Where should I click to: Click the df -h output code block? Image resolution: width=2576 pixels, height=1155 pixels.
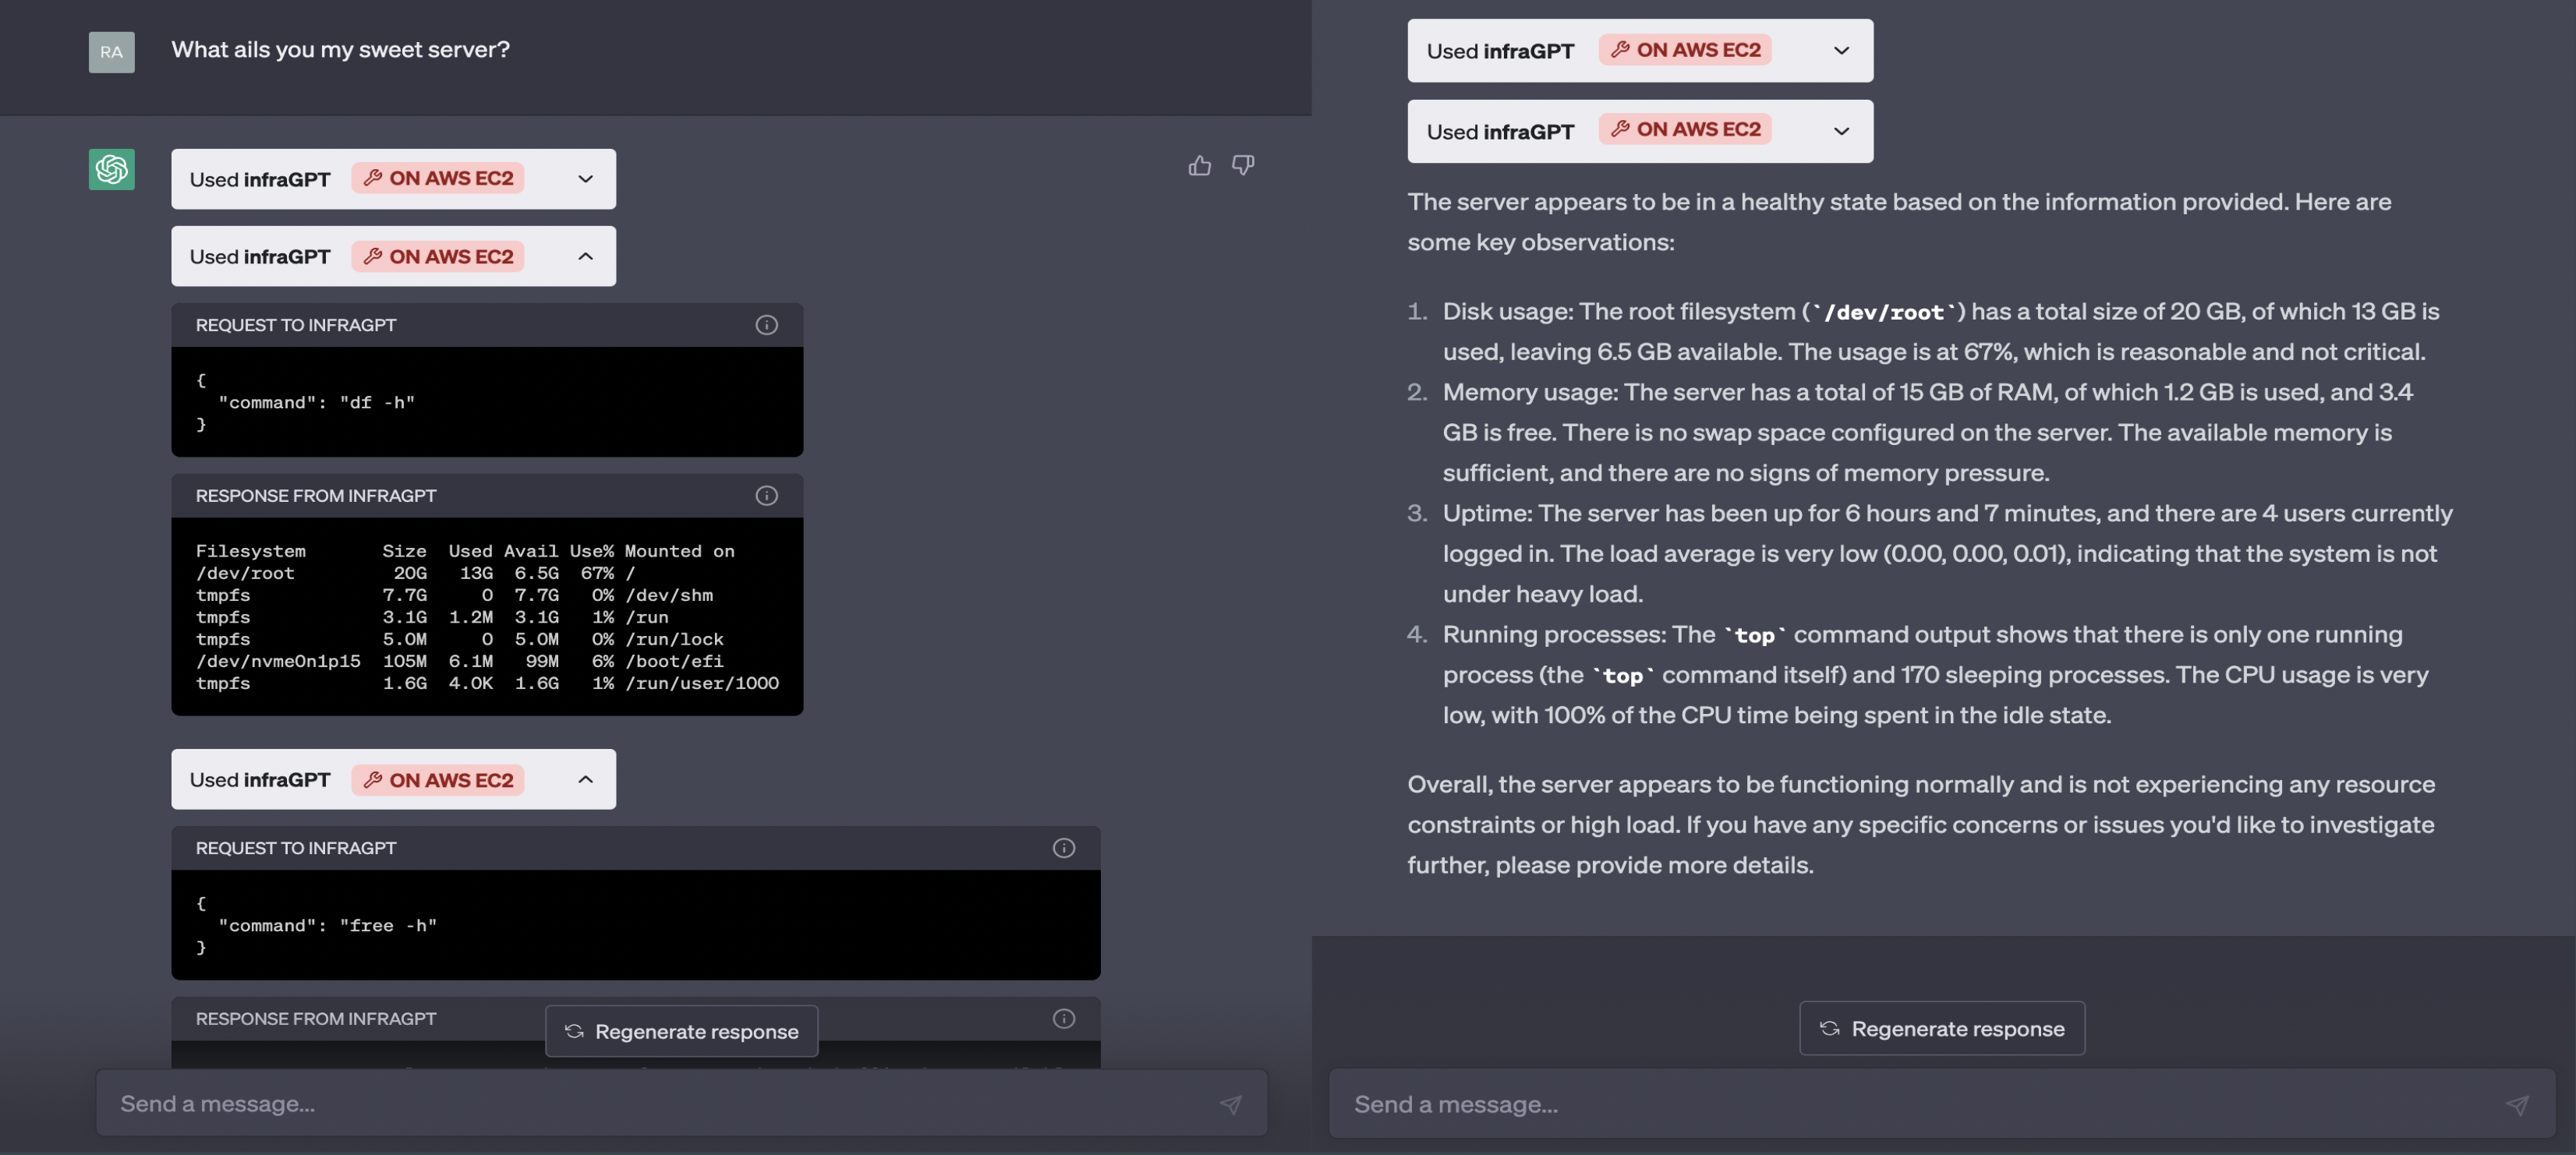pos(486,617)
